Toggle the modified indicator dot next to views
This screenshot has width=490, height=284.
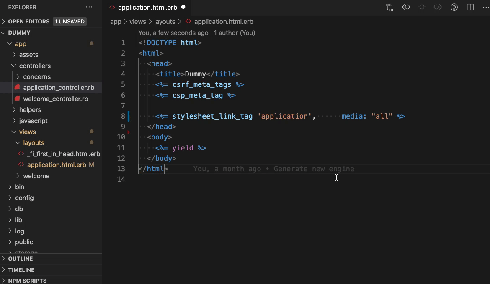tap(91, 132)
